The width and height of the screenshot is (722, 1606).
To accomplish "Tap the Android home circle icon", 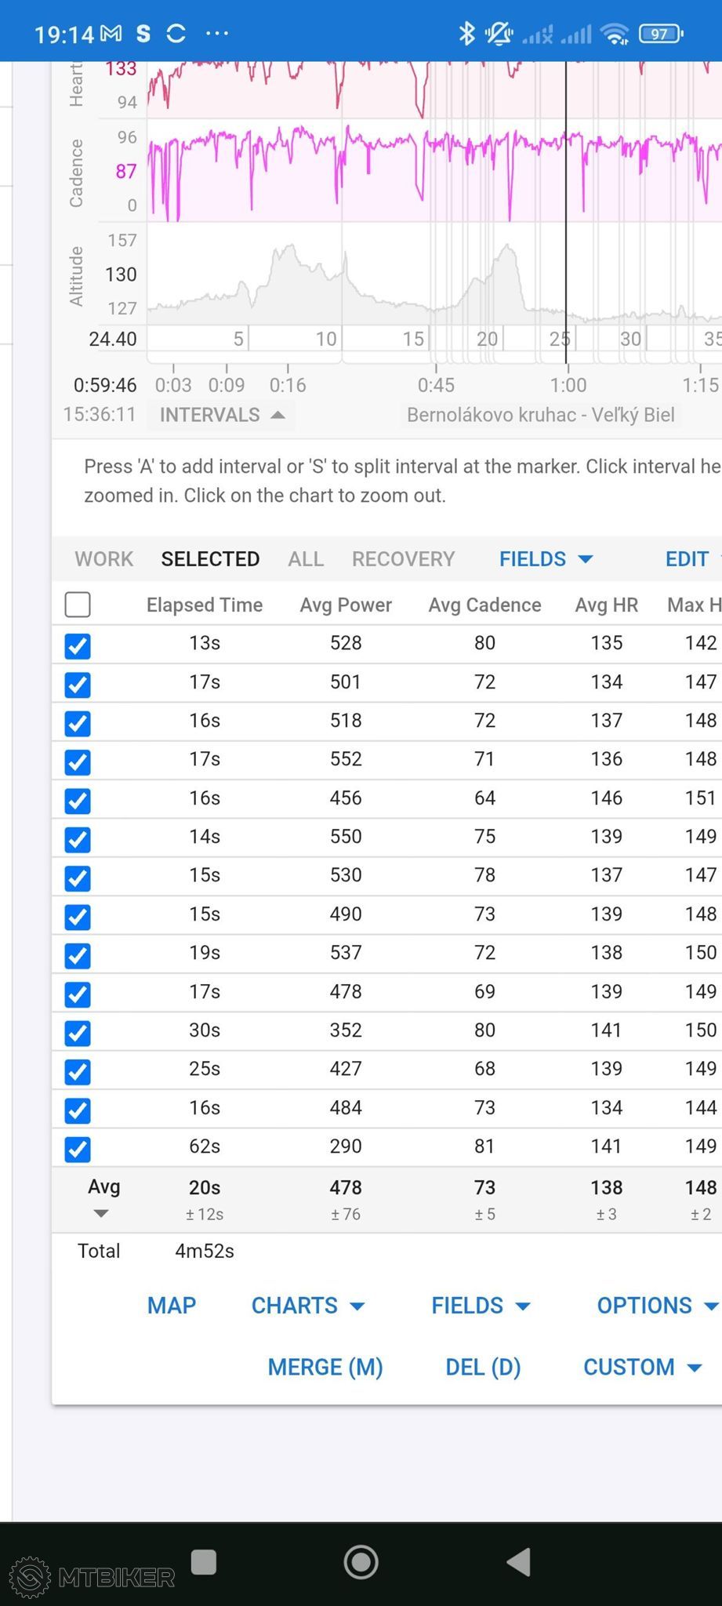I will [x=361, y=1561].
